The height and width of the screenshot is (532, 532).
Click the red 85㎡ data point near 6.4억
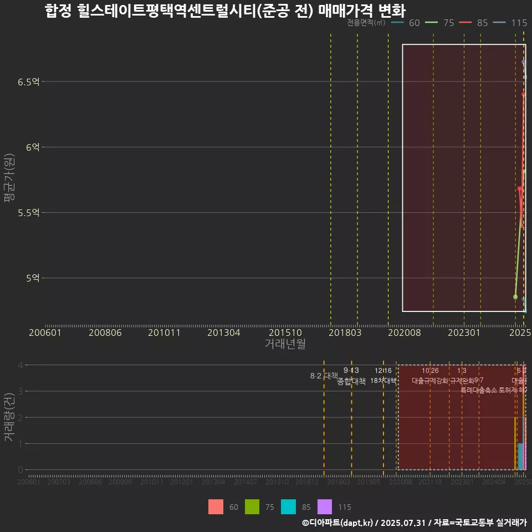point(524,94)
